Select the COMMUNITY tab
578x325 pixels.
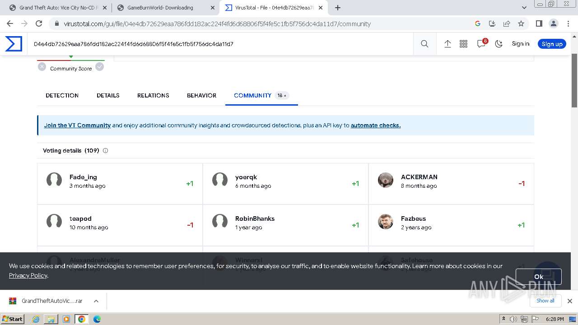[x=261, y=95]
